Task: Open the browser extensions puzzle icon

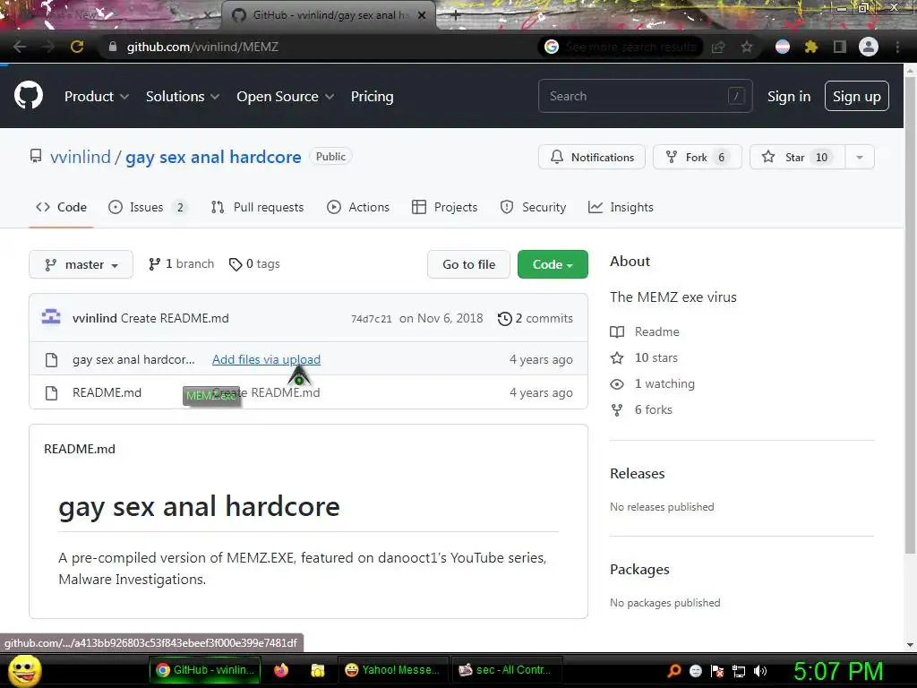Action: click(810, 47)
